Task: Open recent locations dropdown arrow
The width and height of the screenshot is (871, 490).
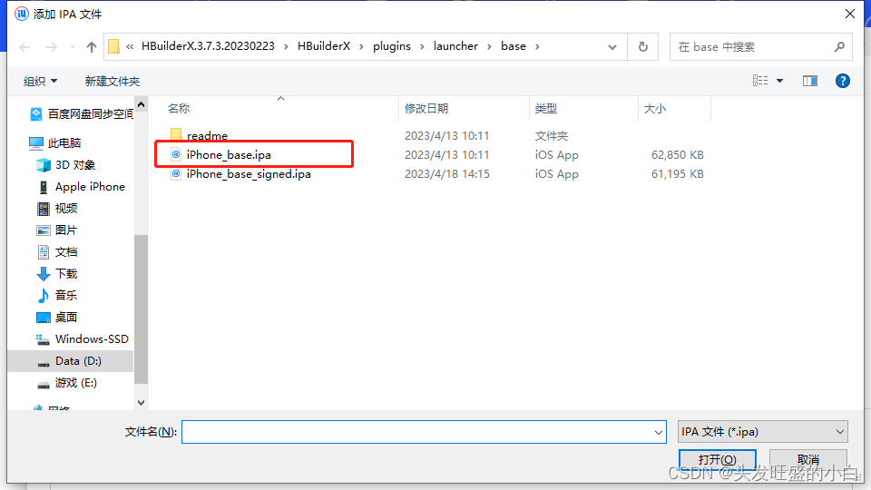Action: [73, 47]
